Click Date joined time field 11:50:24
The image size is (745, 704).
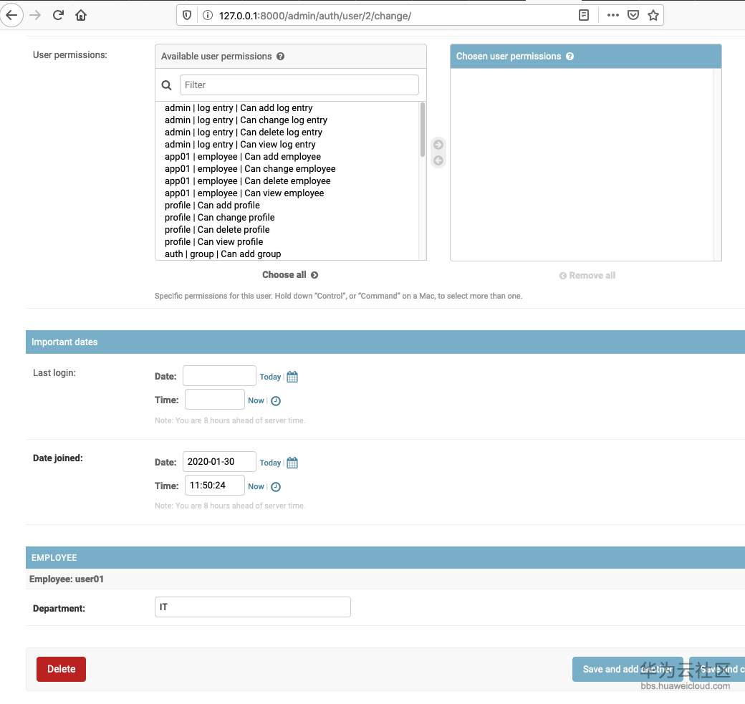tap(214, 486)
